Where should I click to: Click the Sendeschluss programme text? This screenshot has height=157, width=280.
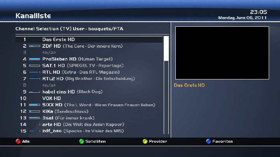[x=72, y=111]
